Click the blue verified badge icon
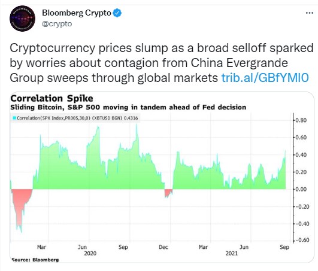Screen dimensions: 318x271 117,13
